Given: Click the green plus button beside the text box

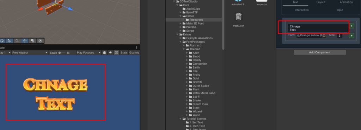Looking at the screenshot, I should [351, 26].
